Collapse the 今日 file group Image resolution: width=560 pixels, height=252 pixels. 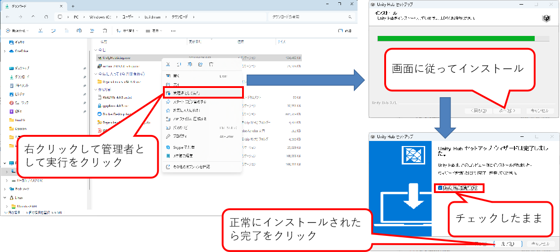point(96,50)
